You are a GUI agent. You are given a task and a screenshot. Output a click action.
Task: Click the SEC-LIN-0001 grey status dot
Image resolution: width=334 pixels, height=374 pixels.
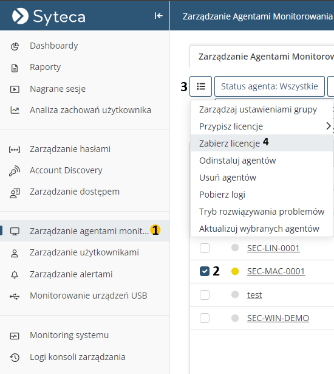point(235,248)
